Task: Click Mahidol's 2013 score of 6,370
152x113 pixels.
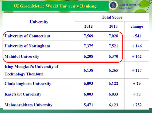Action: (x=113, y=56)
